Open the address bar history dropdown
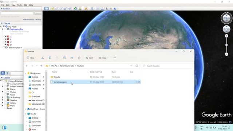The height and width of the screenshot is (131, 233). point(131,66)
